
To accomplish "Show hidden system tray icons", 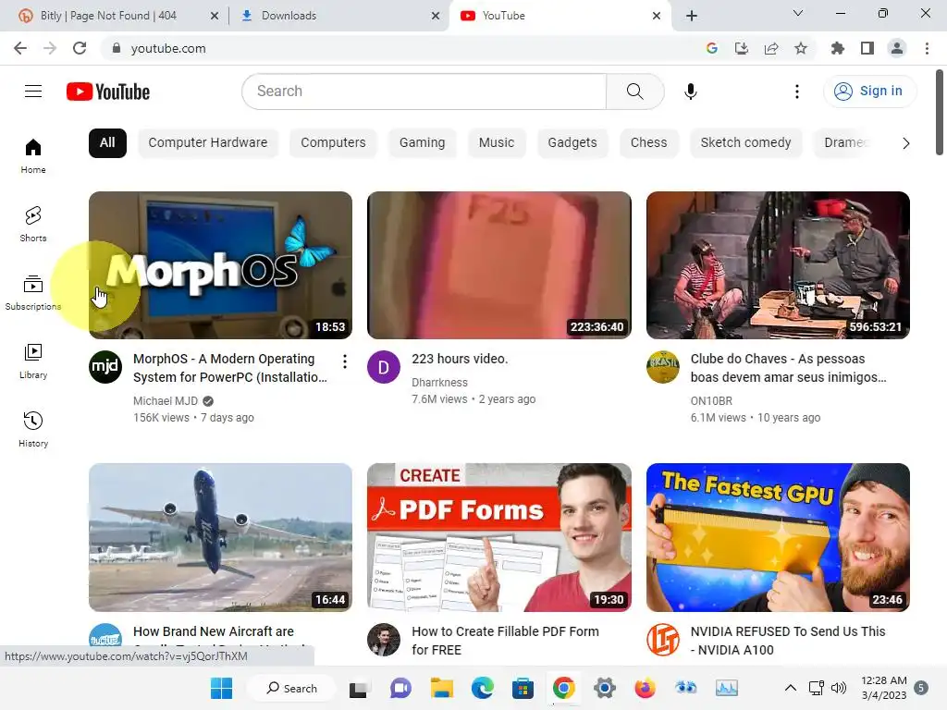I will tap(790, 688).
